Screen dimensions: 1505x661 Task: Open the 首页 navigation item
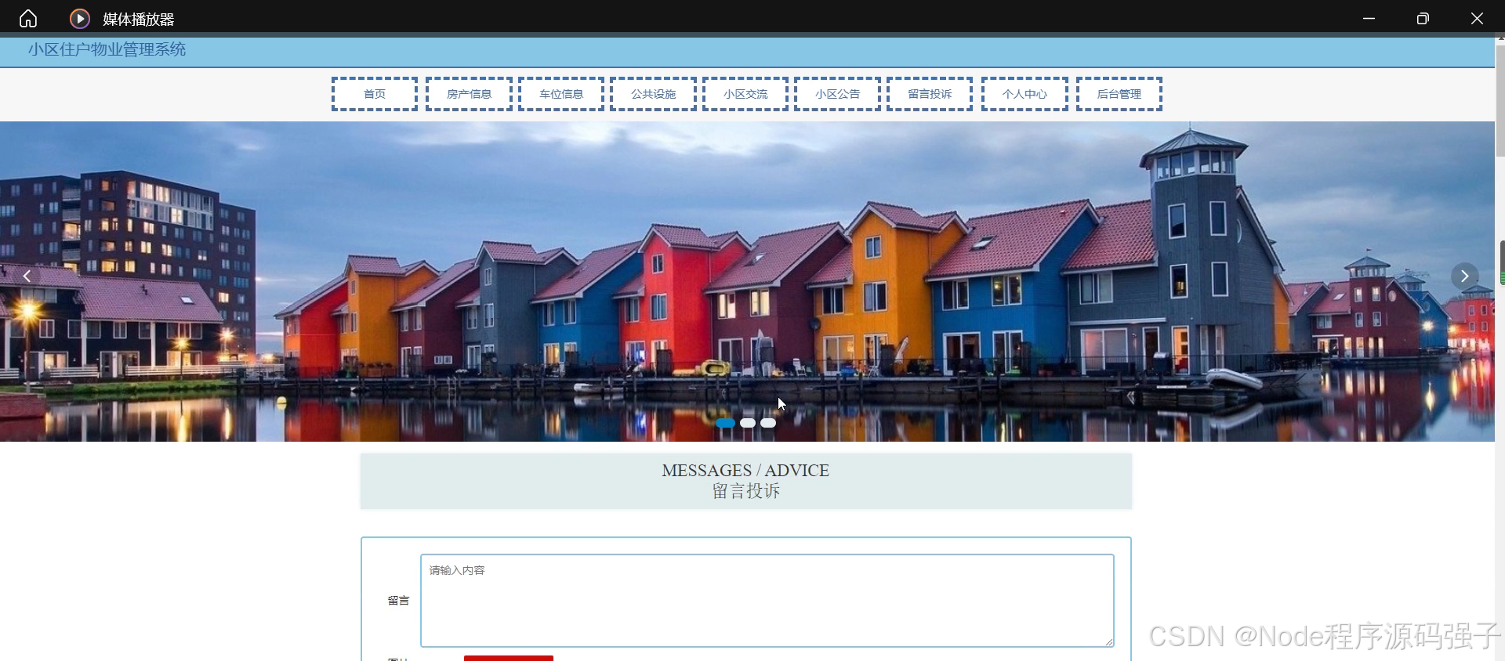[375, 94]
